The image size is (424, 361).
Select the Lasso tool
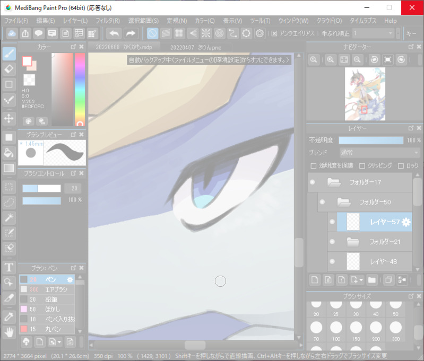9,202
